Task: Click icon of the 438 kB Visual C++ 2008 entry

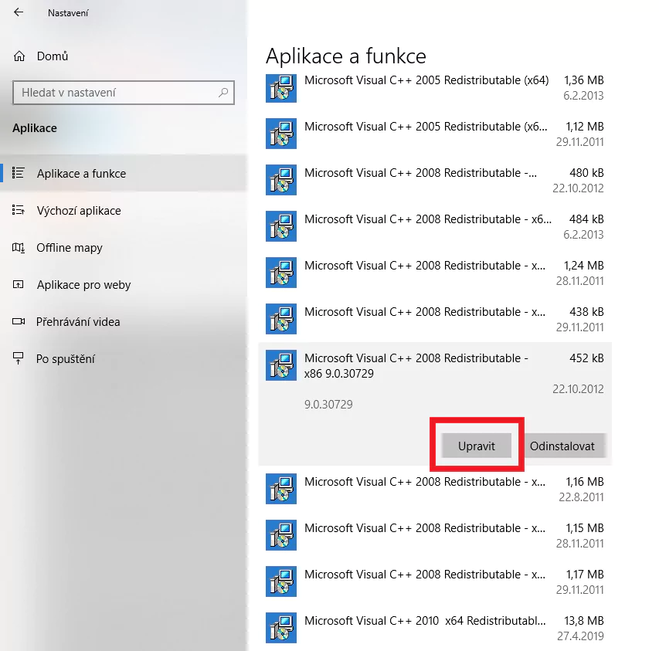Action: [281, 319]
